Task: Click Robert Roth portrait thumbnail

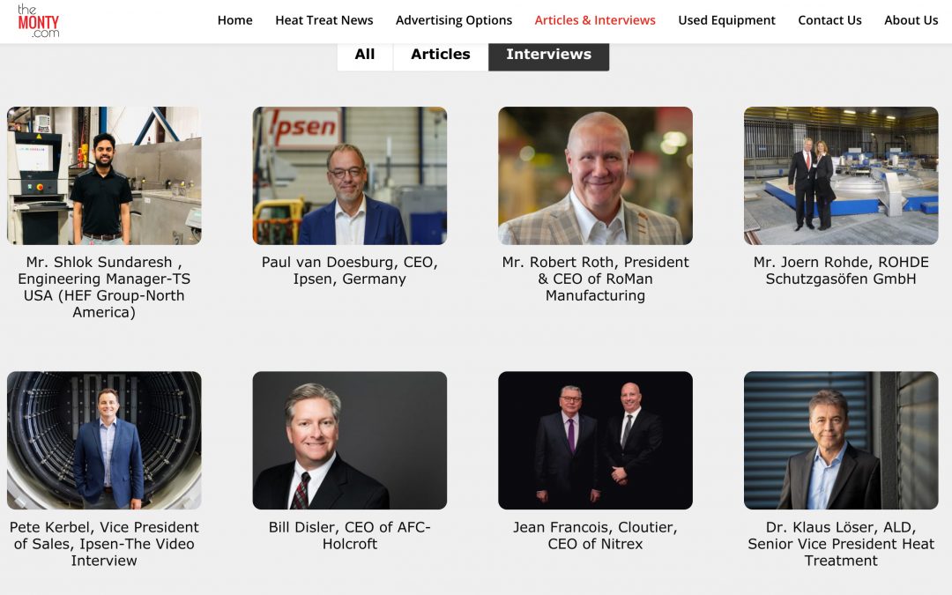Action: pos(595,175)
